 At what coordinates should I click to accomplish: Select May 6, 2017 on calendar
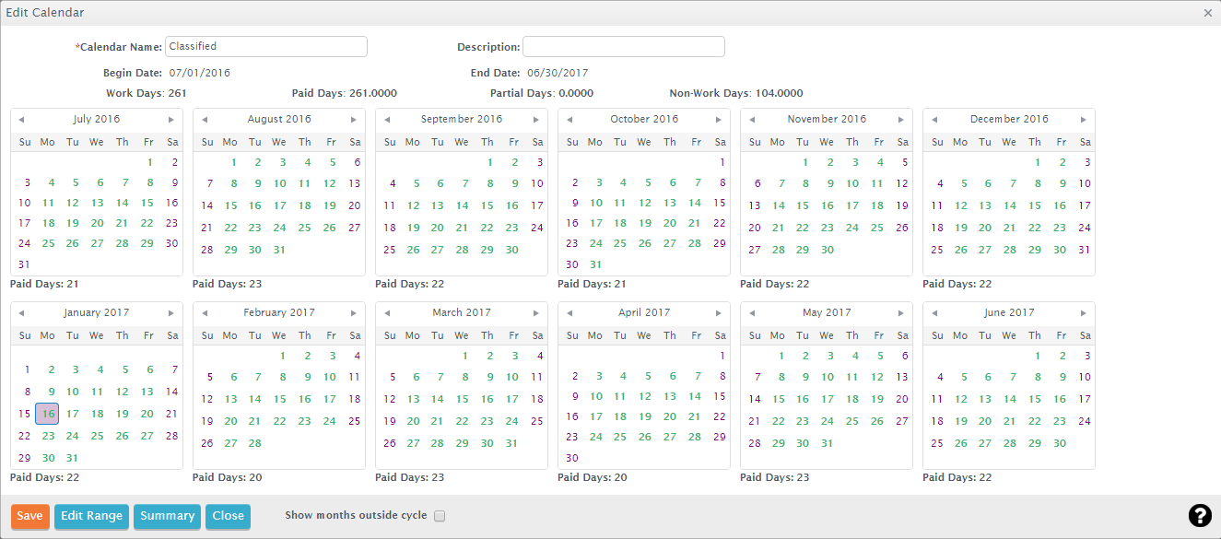[x=905, y=356]
